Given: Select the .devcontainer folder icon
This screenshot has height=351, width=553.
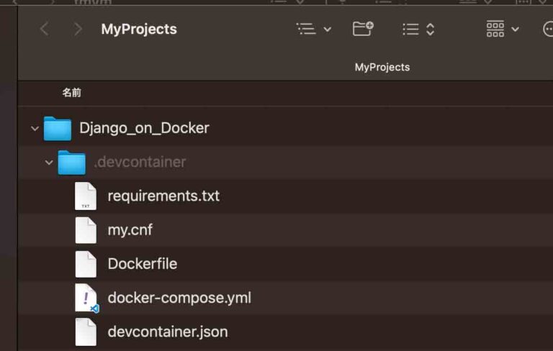Looking at the screenshot, I should coord(71,162).
